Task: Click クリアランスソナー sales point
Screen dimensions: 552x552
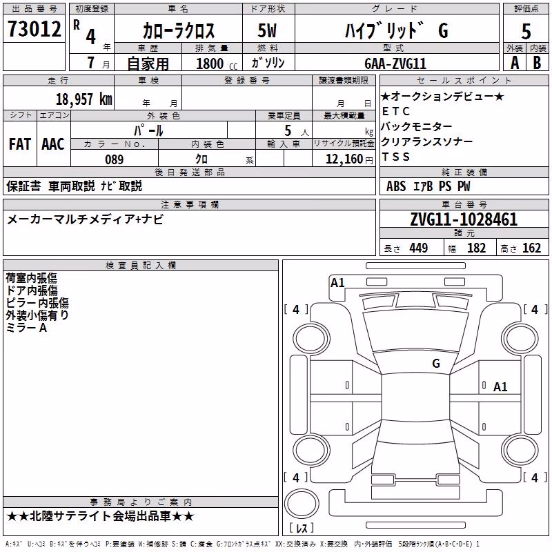Action: [x=426, y=141]
